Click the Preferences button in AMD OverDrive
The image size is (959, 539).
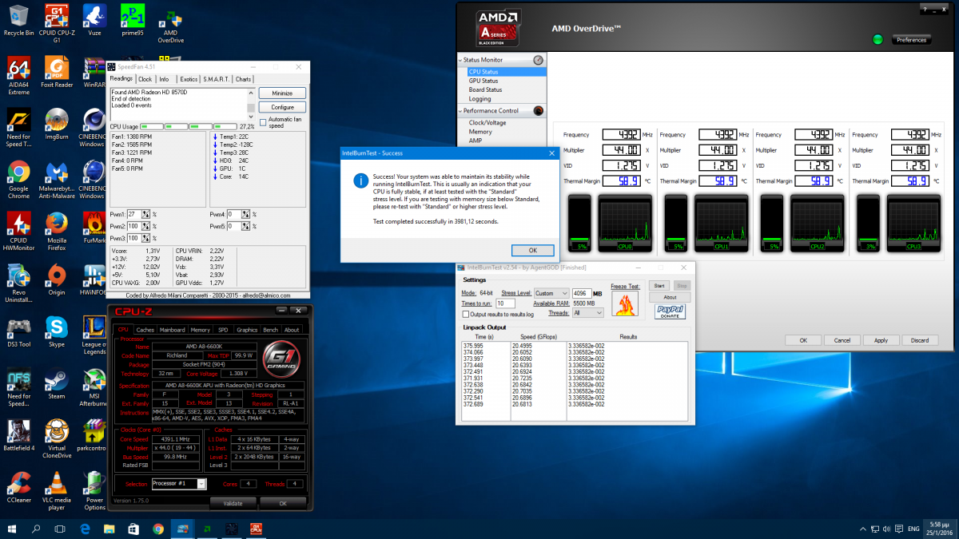[x=912, y=40]
